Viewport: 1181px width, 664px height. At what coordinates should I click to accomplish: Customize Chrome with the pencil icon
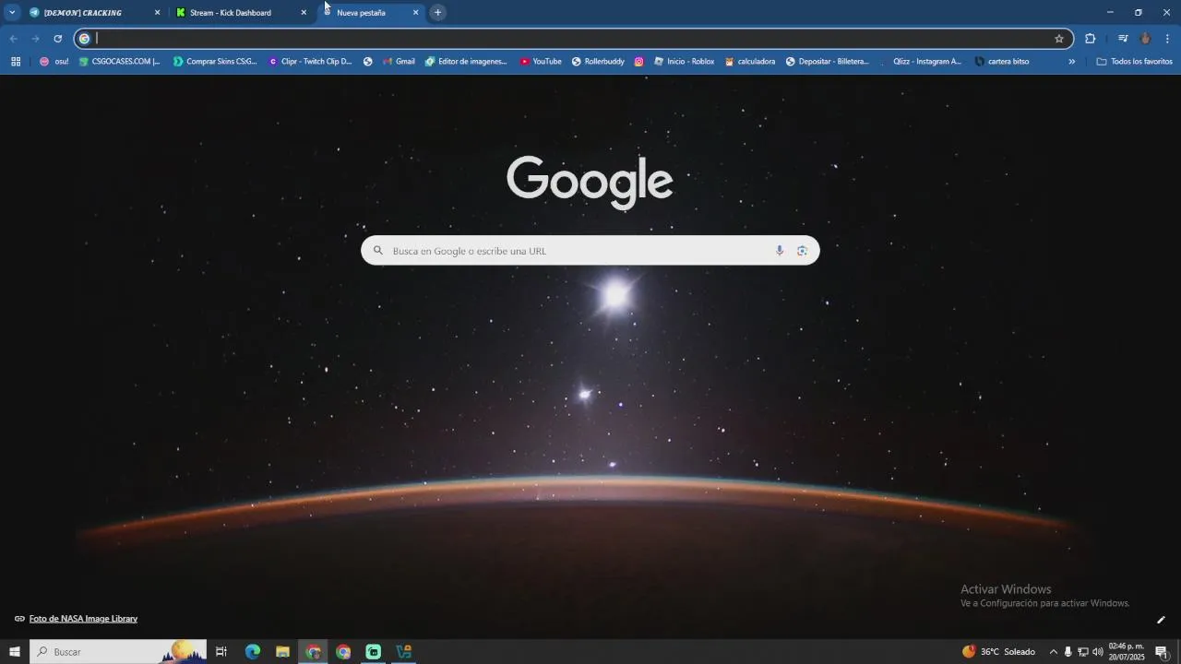1162,620
